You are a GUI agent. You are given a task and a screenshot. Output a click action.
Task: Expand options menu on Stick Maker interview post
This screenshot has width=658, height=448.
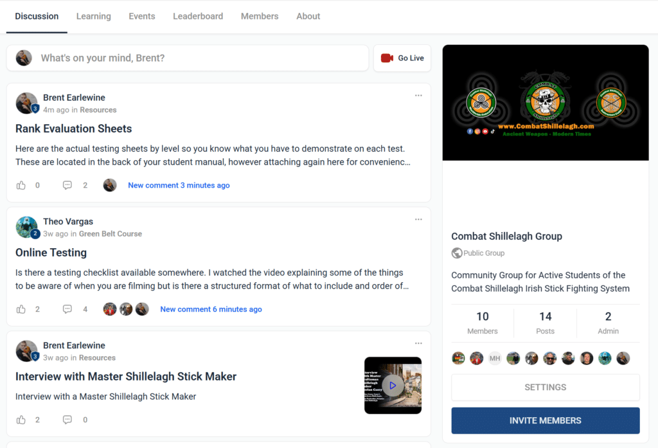pyautogui.click(x=418, y=343)
